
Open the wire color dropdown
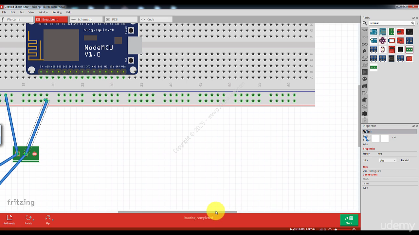click(388, 160)
